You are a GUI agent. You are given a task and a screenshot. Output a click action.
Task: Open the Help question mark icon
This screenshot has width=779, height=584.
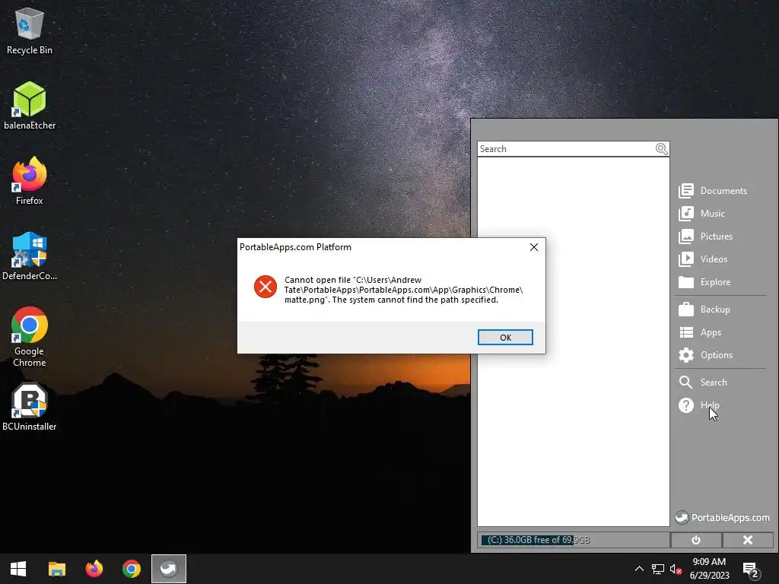point(686,405)
